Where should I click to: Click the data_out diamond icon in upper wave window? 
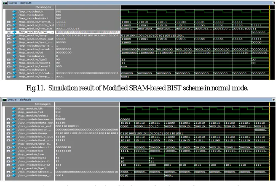[14, 25]
